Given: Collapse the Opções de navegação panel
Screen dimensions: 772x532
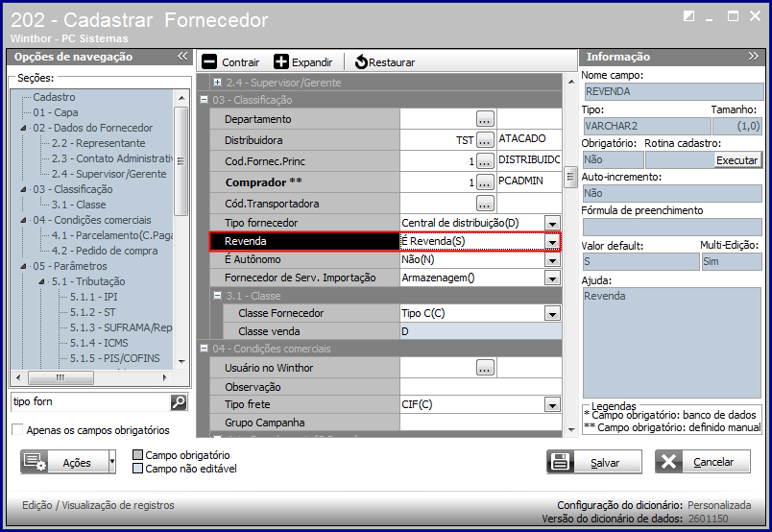Looking at the screenshot, I should pos(182,56).
